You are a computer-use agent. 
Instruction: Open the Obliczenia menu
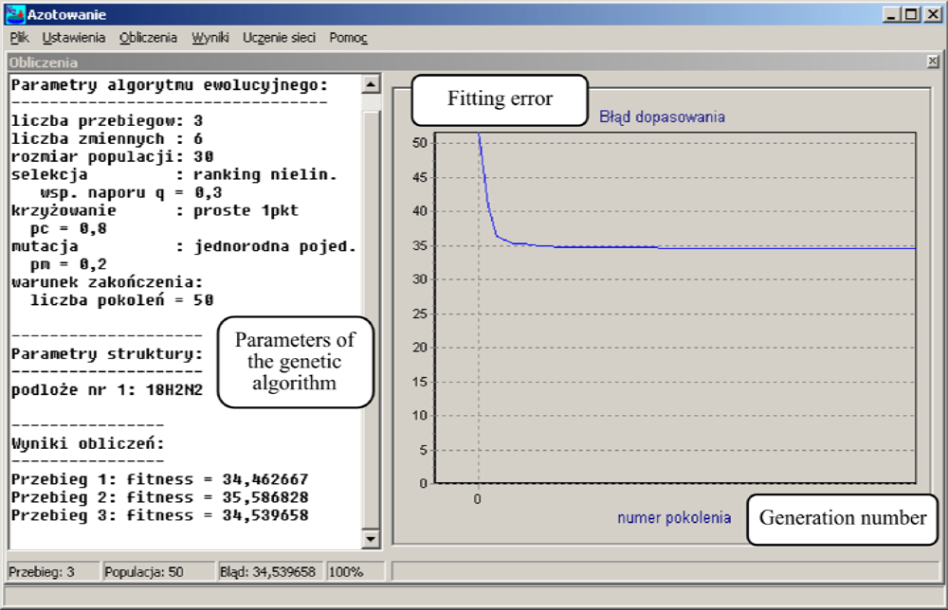coord(148,38)
